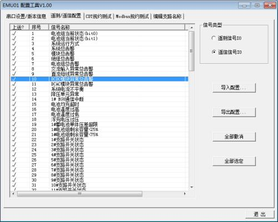
Task: Open the Modbus规约测试 tab
Action: tap(132, 17)
